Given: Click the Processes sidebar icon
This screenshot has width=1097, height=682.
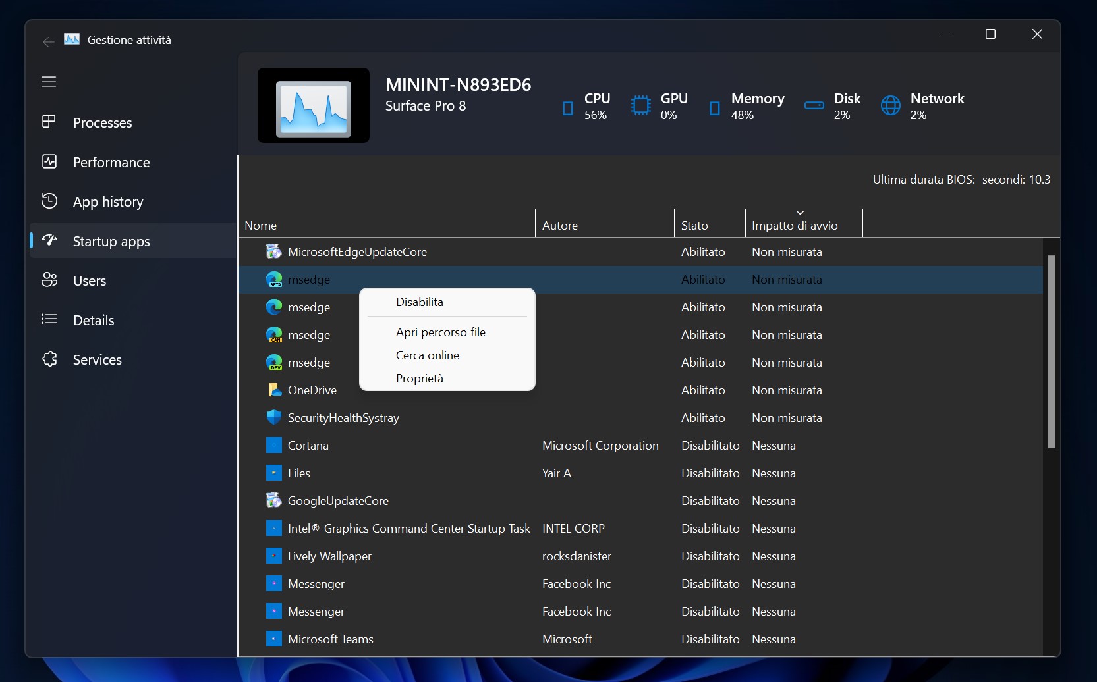Looking at the screenshot, I should click(49, 122).
